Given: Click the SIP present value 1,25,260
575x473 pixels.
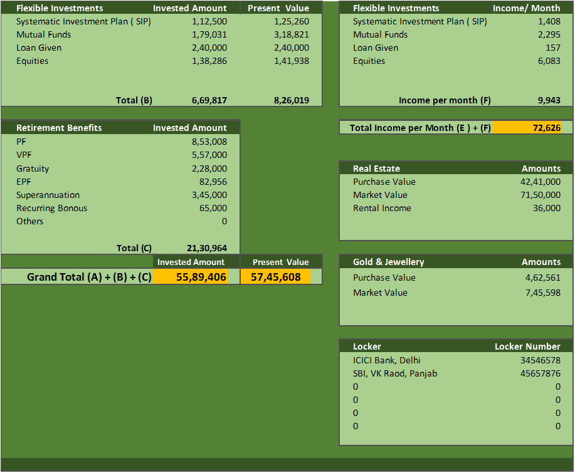Looking at the screenshot, I should pyautogui.click(x=292, y=22).
